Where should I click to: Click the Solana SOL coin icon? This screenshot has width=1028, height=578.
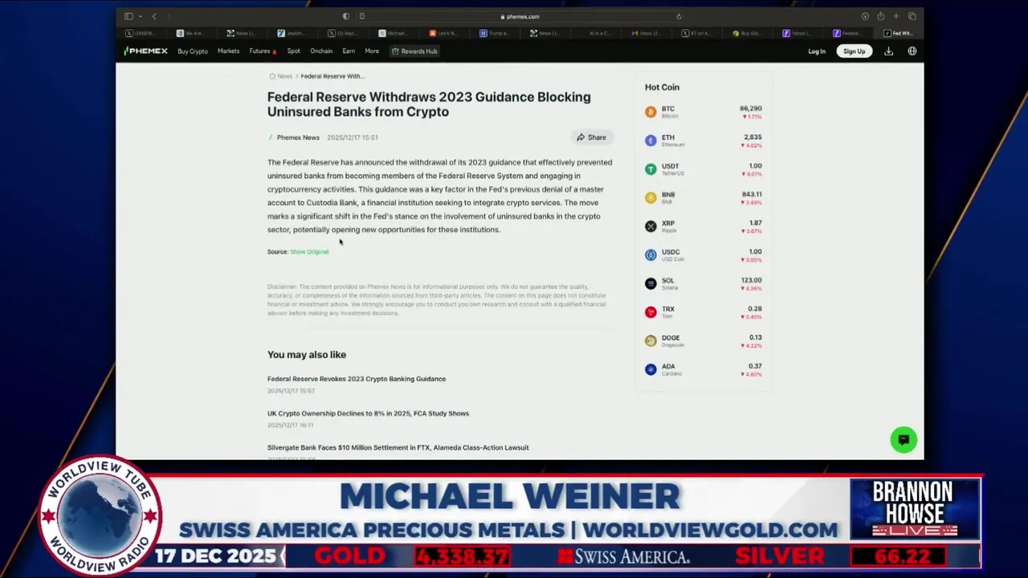651,283
